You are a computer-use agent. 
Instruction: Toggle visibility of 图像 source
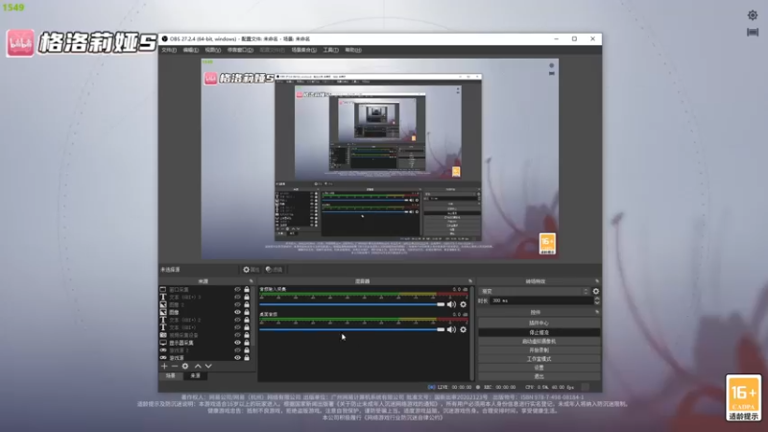click(x=237, y=312)
